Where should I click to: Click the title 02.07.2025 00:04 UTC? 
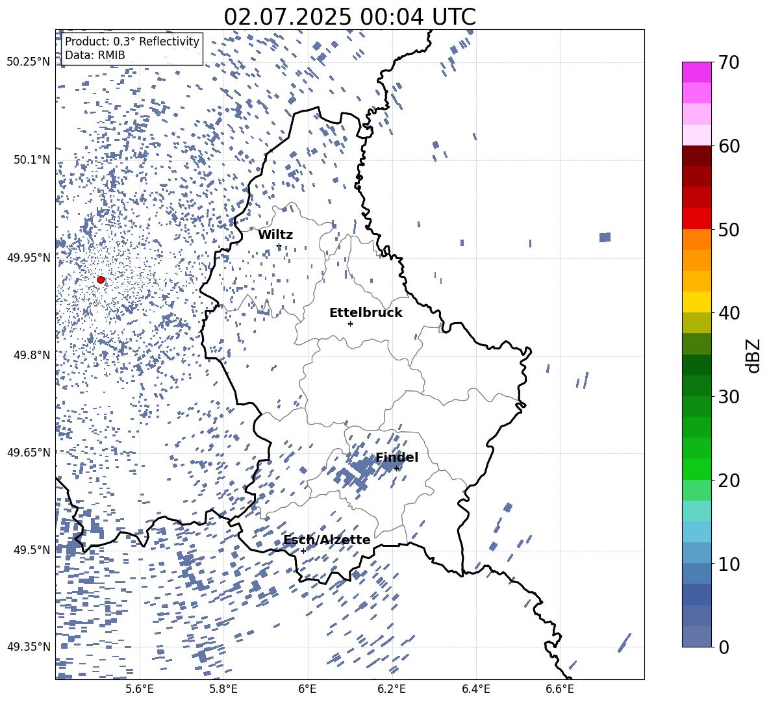click(349, 17)
